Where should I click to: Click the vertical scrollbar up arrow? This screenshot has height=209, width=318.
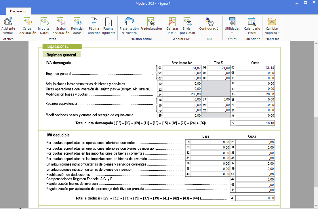point(316,43)
